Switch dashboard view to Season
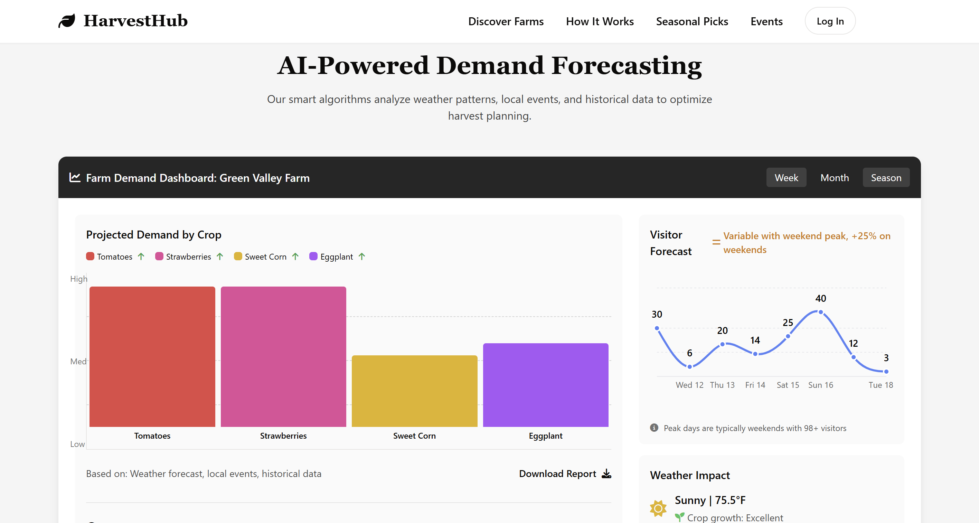Image resolution: width=979 pixels, height=523 pixels. (885, 177)
